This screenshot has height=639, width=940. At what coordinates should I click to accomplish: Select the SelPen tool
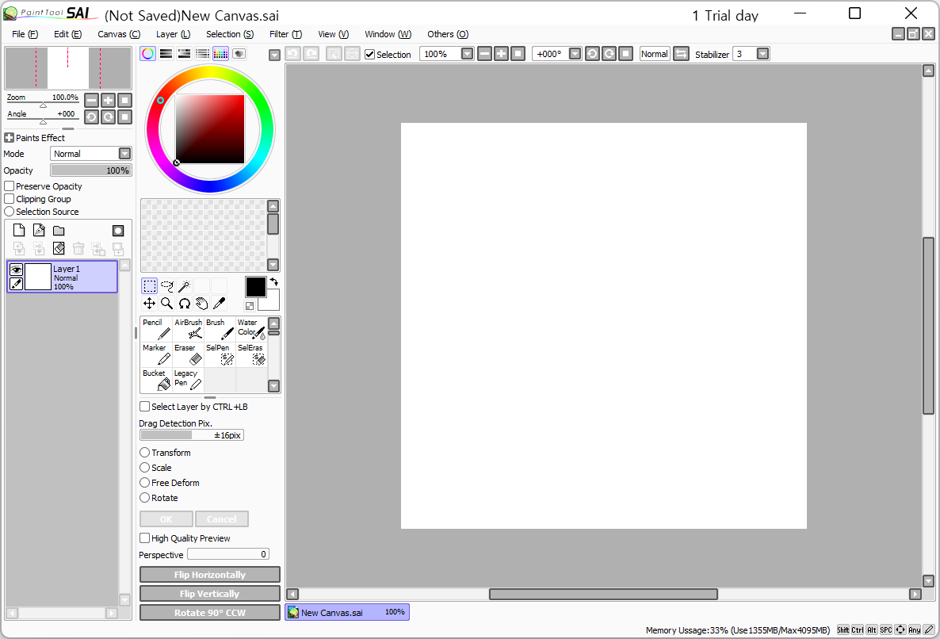218,353
